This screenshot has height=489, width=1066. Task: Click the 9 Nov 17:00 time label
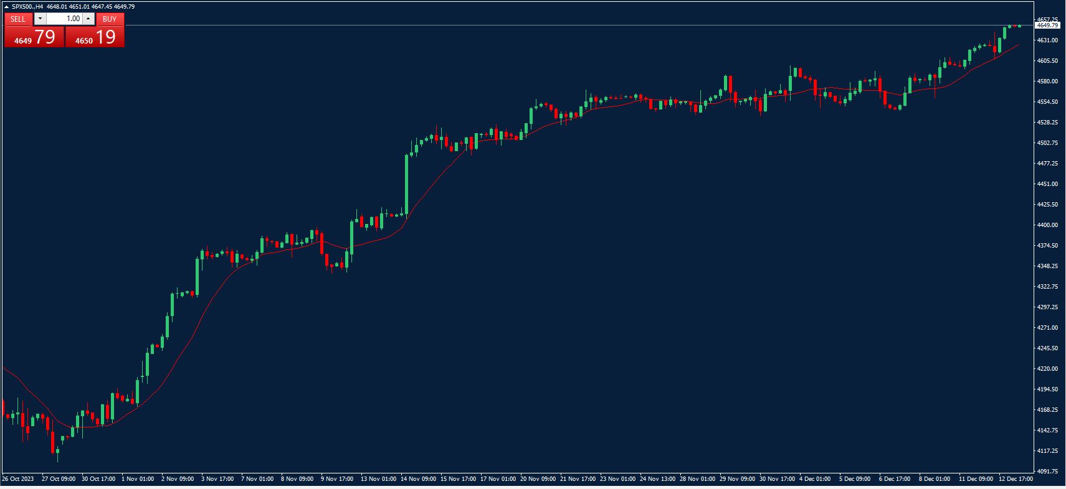(x=337, y=479)
